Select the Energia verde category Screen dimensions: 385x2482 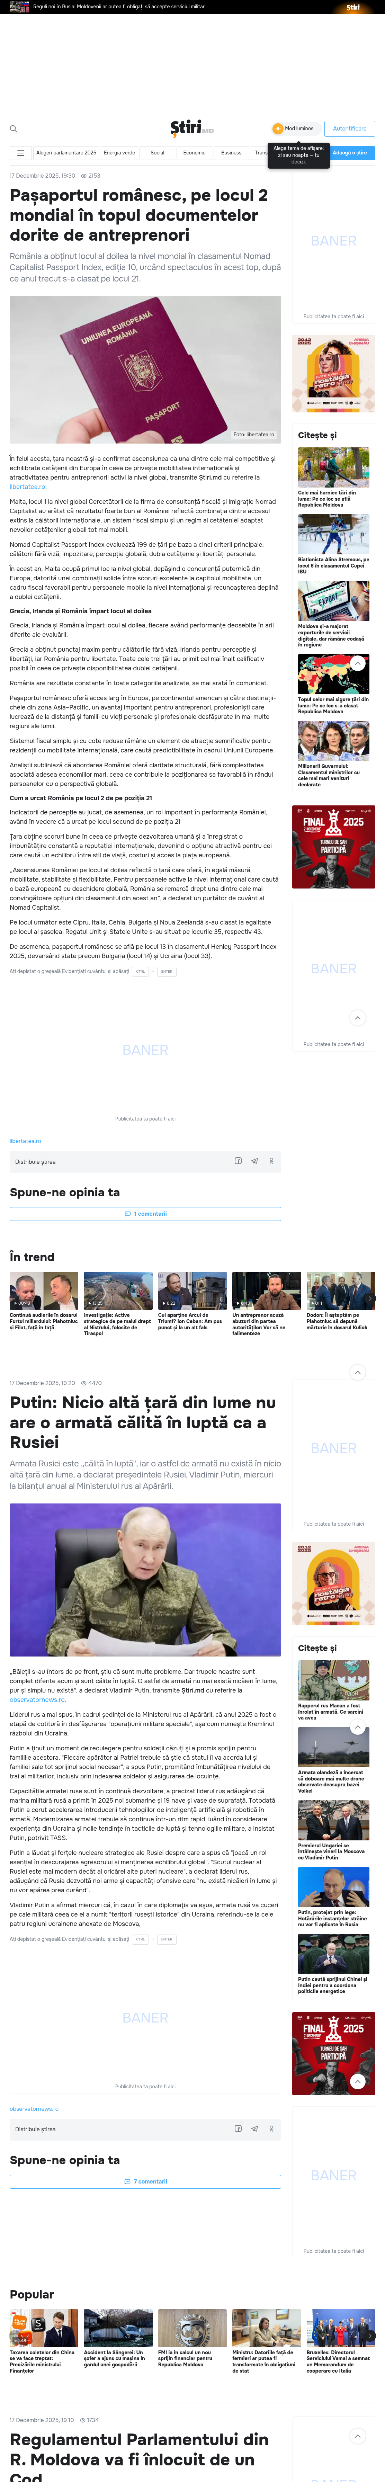119,153
